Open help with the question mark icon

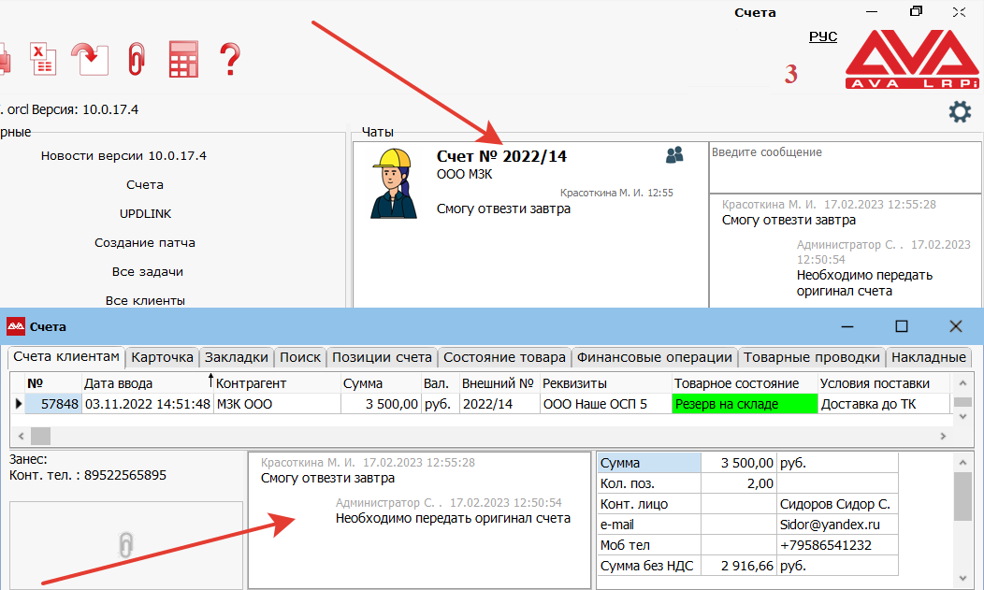229,59
